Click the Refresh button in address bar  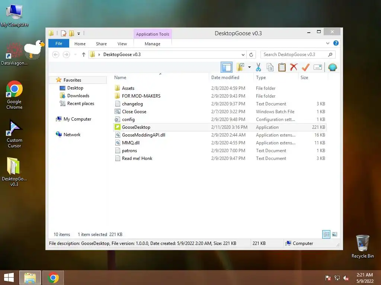(251, 55)
